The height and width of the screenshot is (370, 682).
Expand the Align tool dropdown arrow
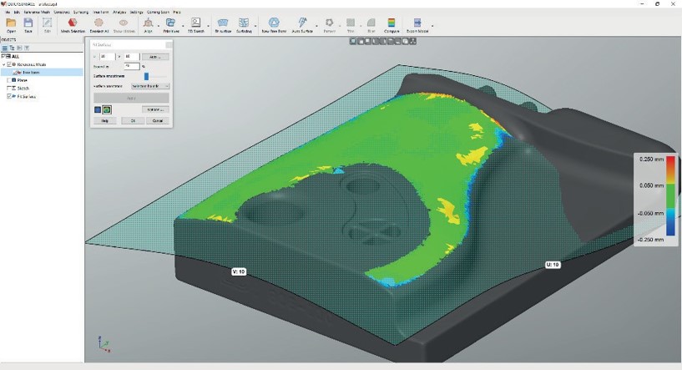tap(159, 26)
